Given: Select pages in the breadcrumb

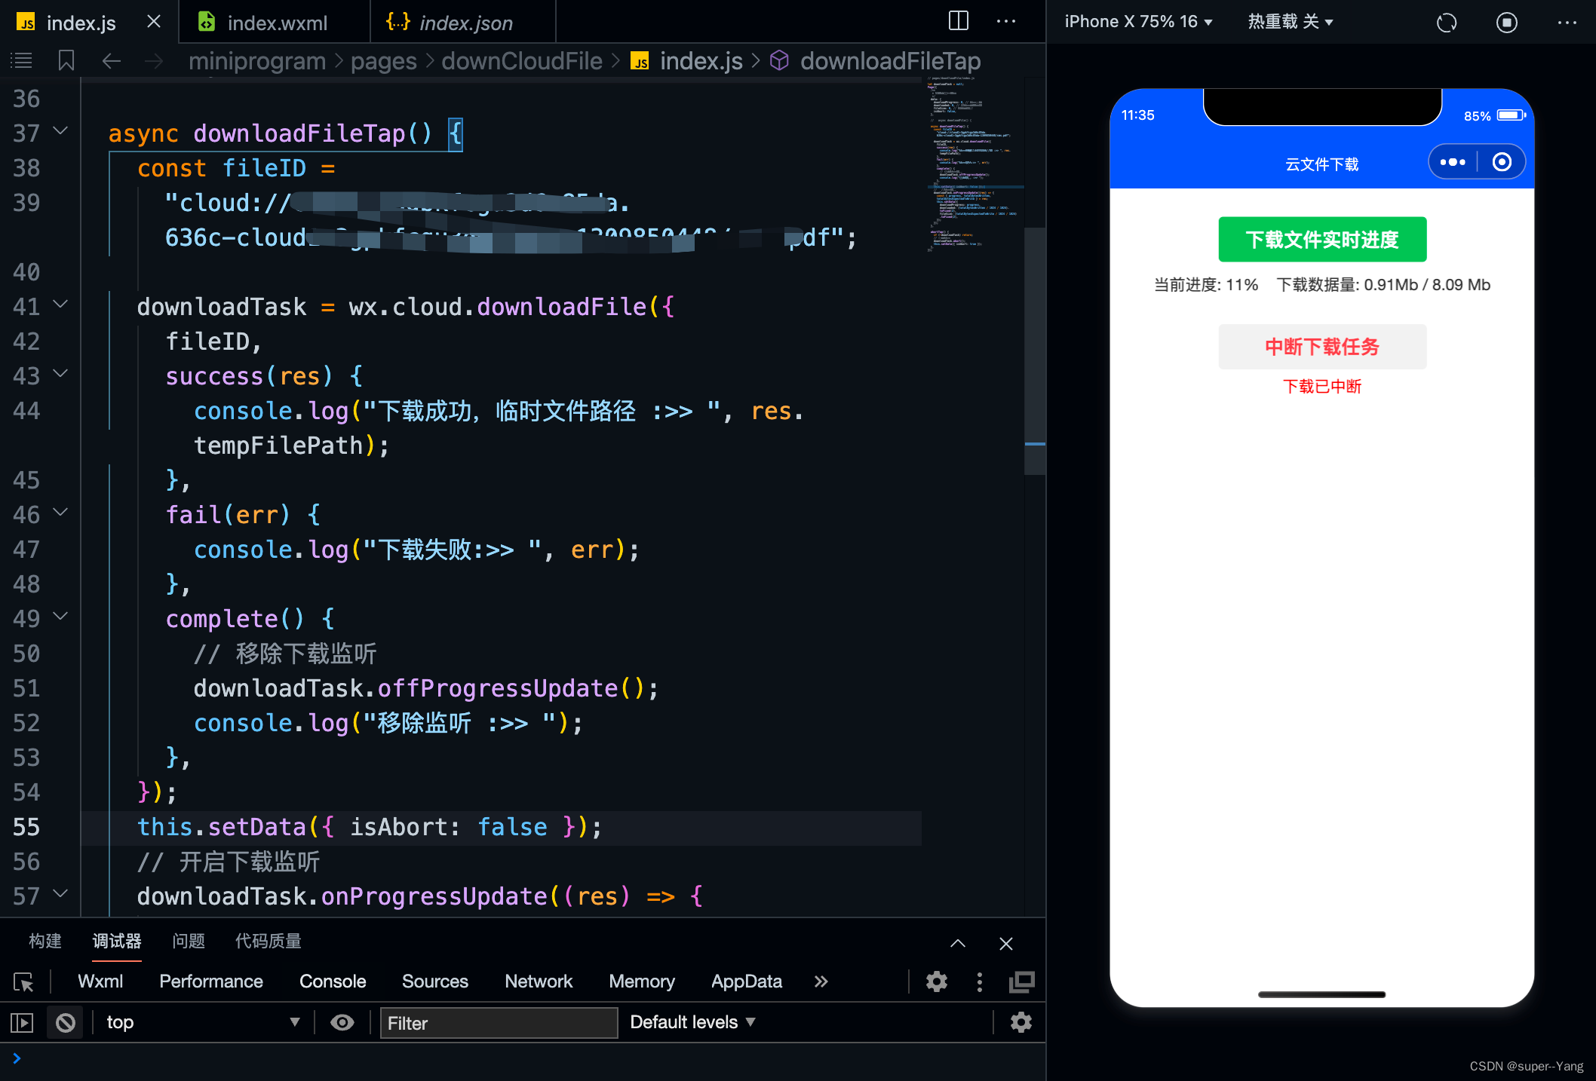Looking at the screenshot, I should coord(384,60).
